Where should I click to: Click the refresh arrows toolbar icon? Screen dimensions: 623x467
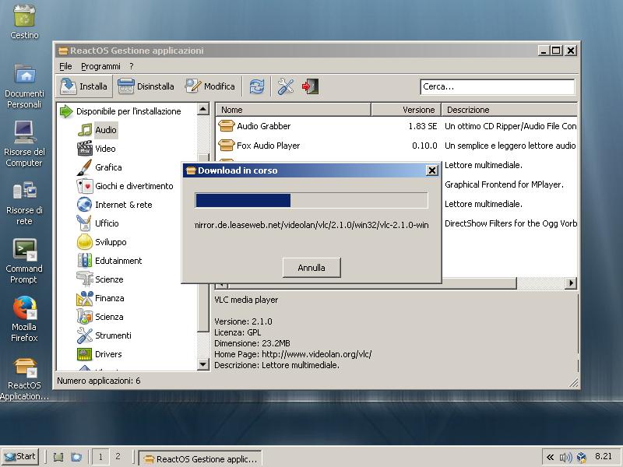pyautogui.click(x=257, y=86)
